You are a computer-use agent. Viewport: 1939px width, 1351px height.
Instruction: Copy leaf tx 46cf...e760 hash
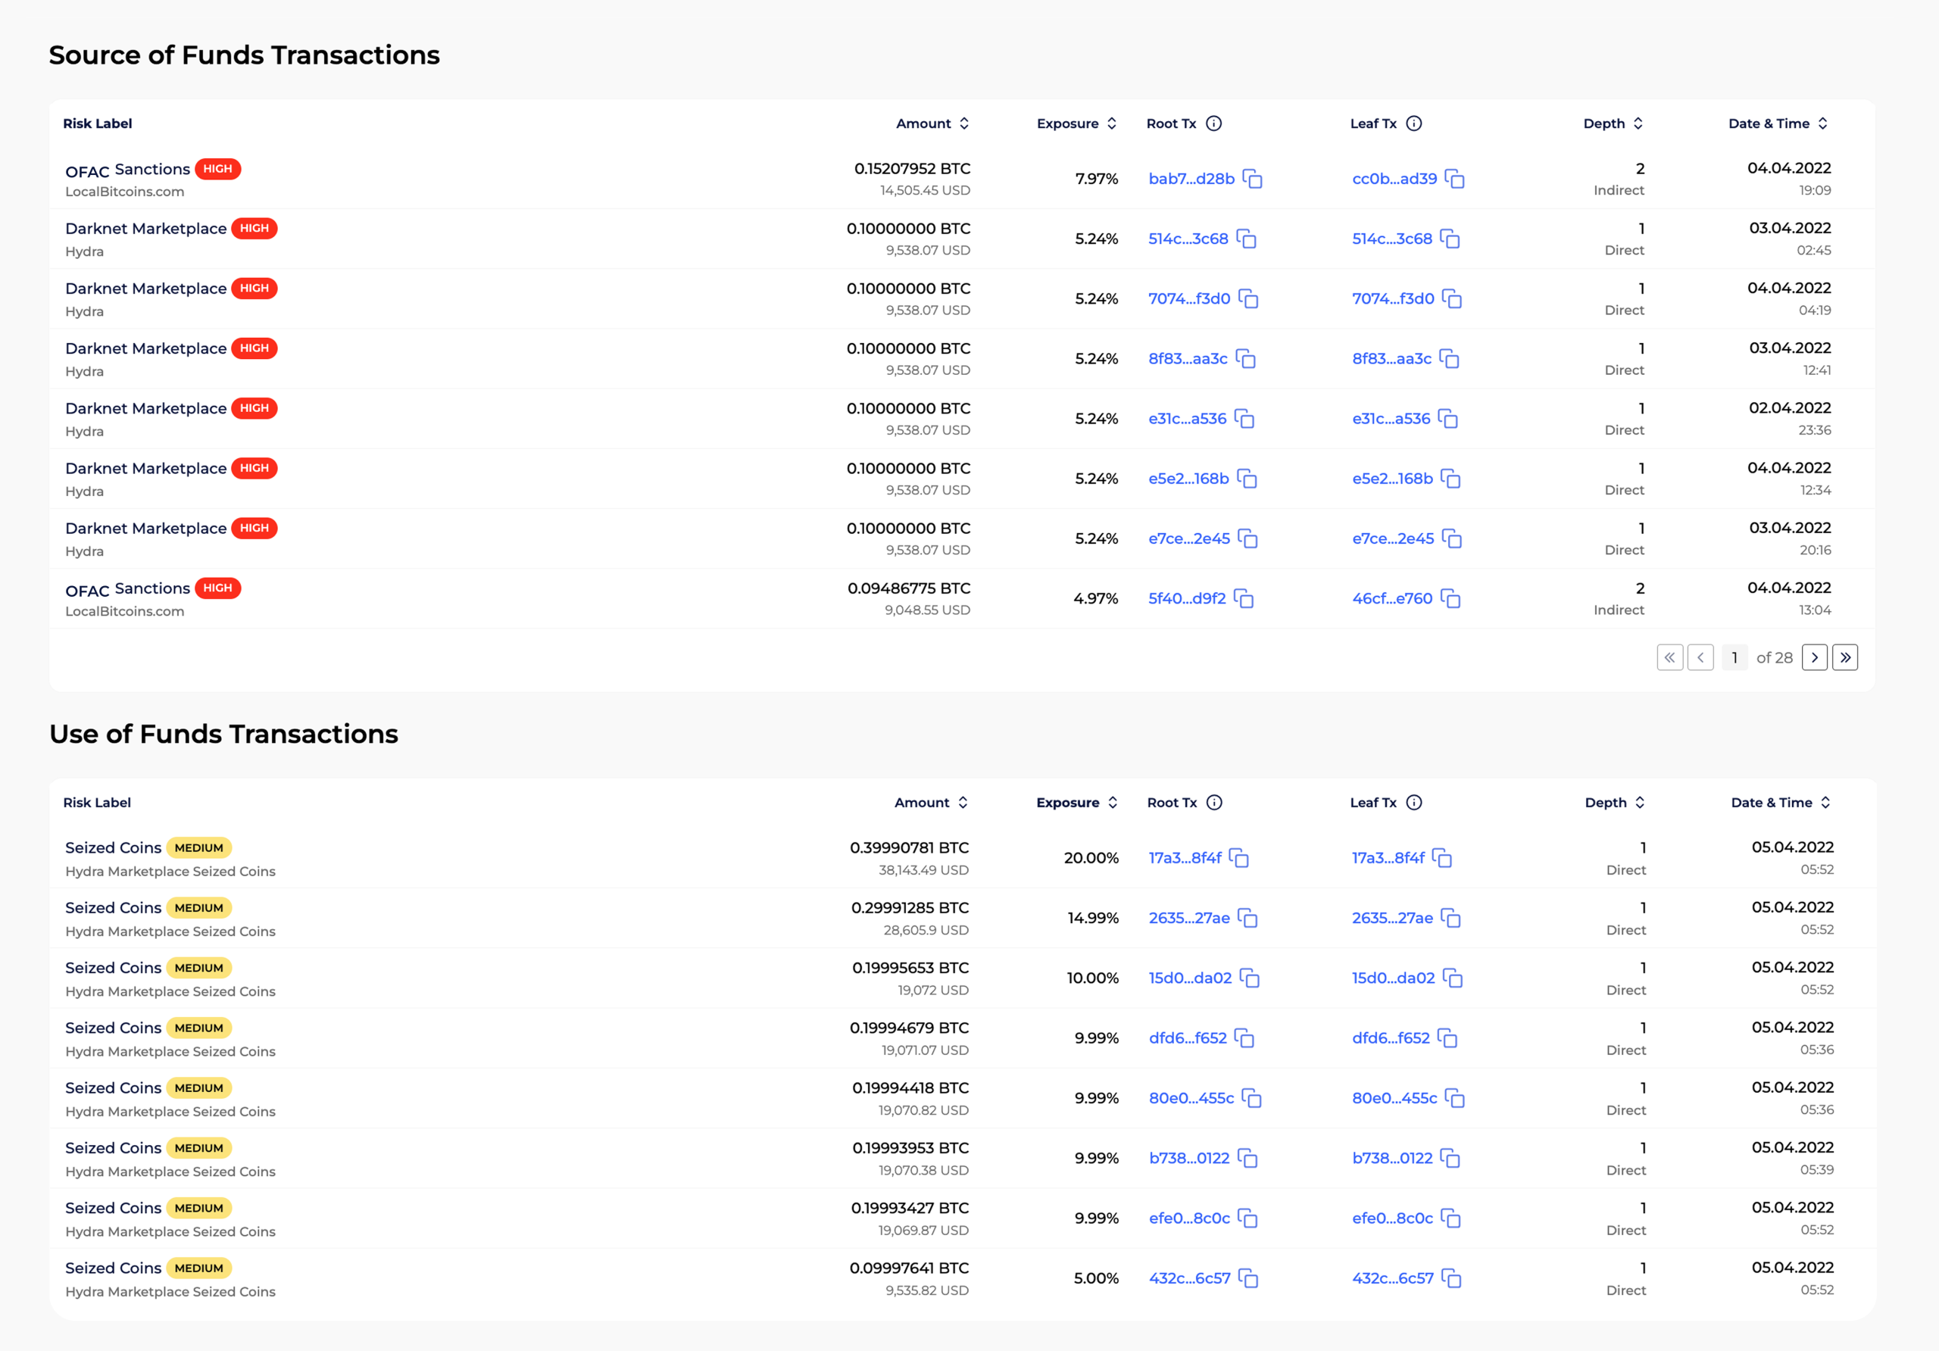1450,599
